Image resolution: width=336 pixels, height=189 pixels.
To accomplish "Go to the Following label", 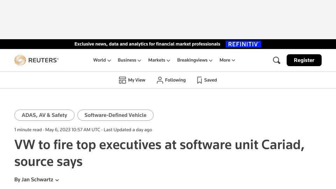I will [x=175, y=80].
